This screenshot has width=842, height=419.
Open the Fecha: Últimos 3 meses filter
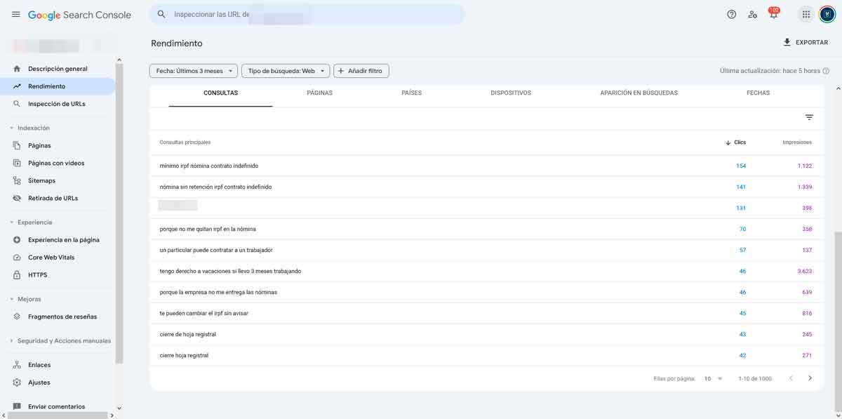pos(193,71)
